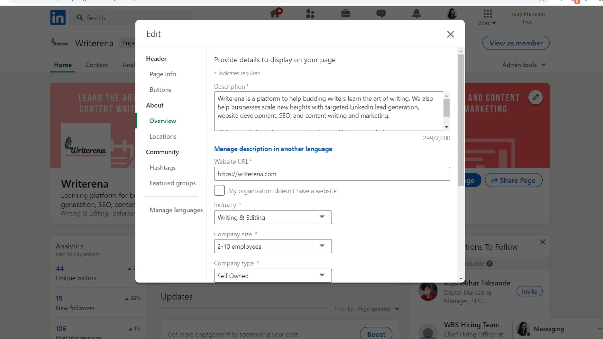Select Manage languages in Edit sidebar
The height and width of the screenshot is (339, 603).
tap(176, 210)
